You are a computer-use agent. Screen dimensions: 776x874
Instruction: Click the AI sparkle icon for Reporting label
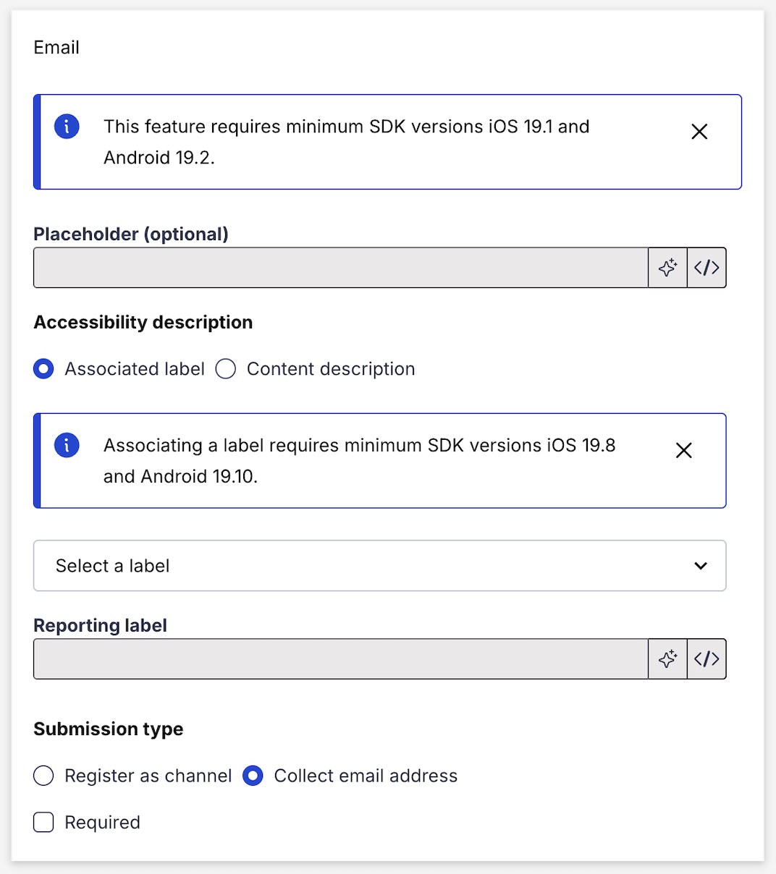[667, 658]
